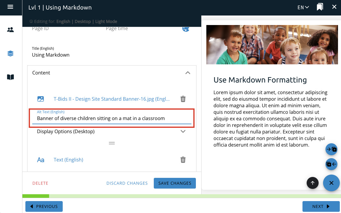Delete the Text (English) content item
The width and height of the screenshot is (341, 213).
(183, 160)
